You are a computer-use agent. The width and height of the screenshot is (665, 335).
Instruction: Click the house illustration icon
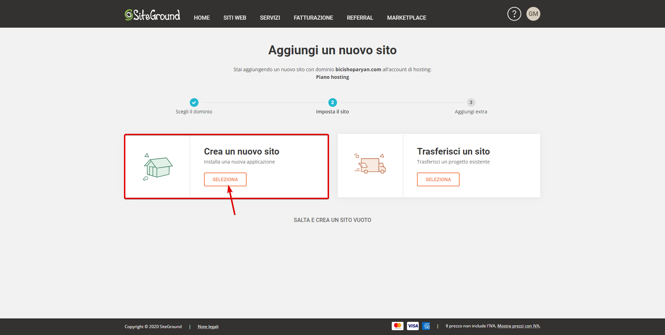[158, 167]
